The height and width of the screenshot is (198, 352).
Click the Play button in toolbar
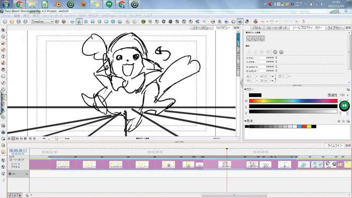226,22
